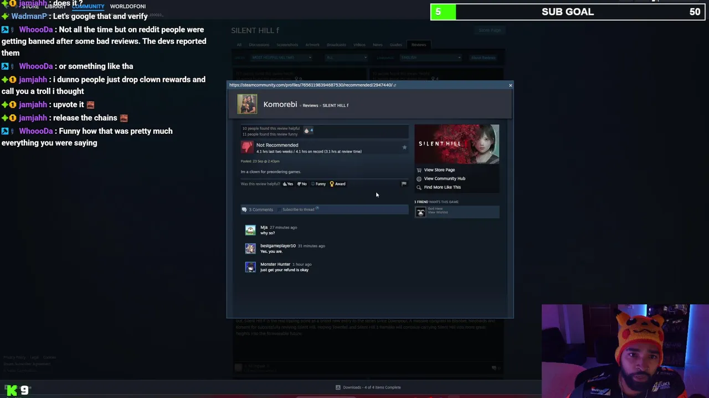Click WadmanP's username in the stream chat
Screen dimensions: 709x398
click(x=29, y=16)
